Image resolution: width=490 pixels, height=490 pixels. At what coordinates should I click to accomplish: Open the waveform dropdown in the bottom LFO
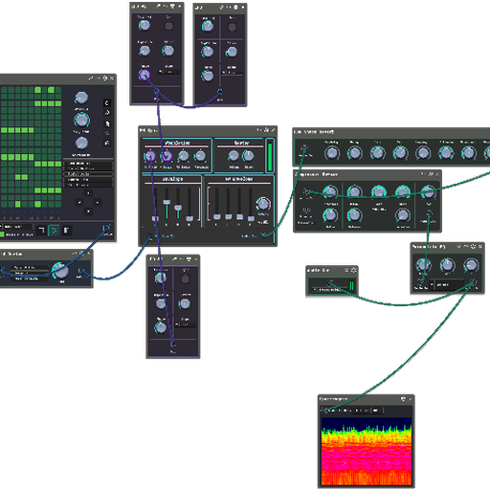point(186,324)
